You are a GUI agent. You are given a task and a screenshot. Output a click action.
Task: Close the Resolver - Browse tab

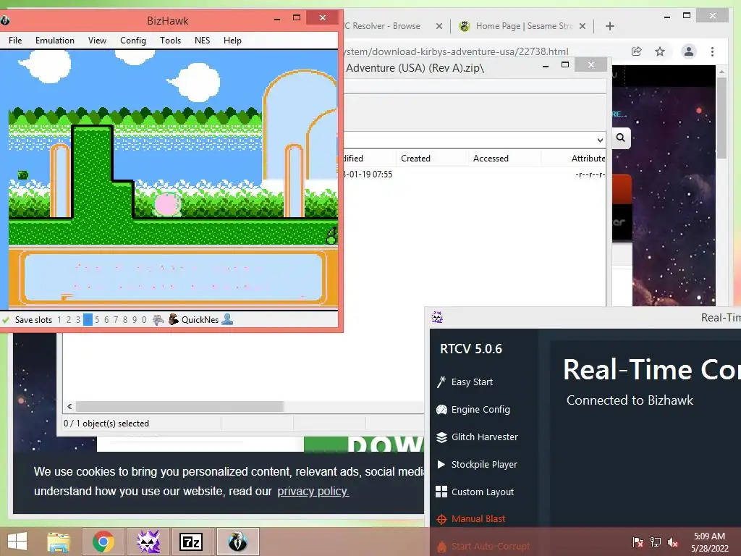pyautogui.click(x=439, y=26)
